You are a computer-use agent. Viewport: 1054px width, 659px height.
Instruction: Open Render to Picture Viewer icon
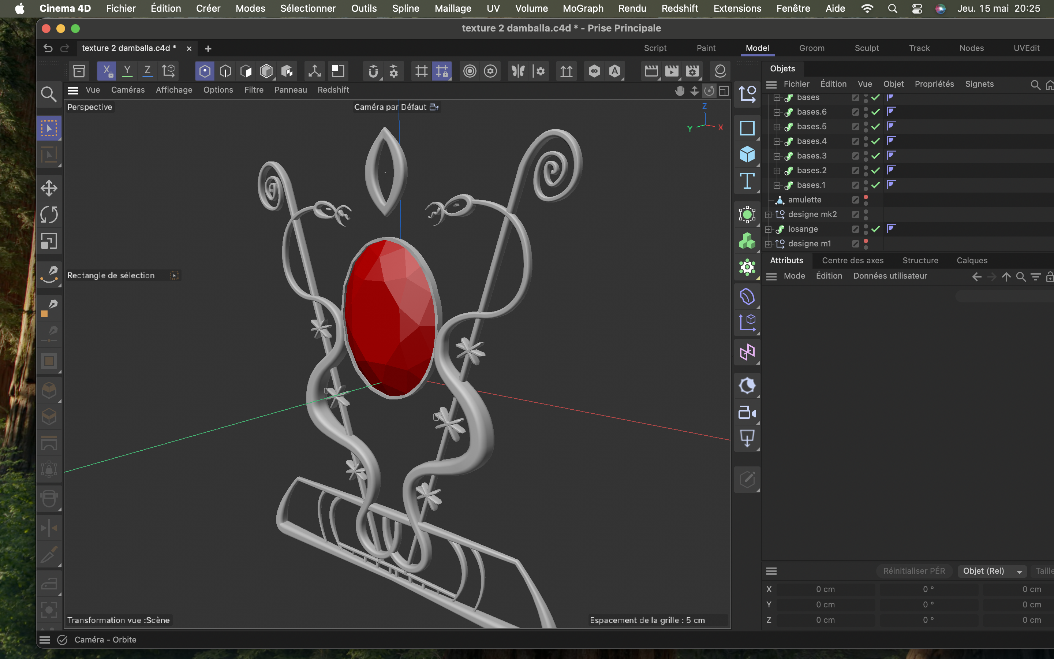click(672, 71)
